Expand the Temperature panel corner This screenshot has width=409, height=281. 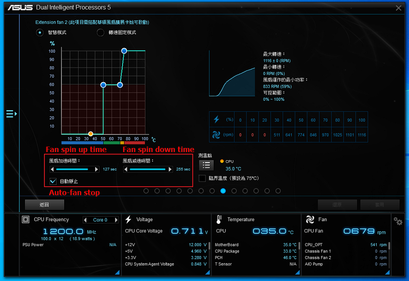click(x=297, y=272)
